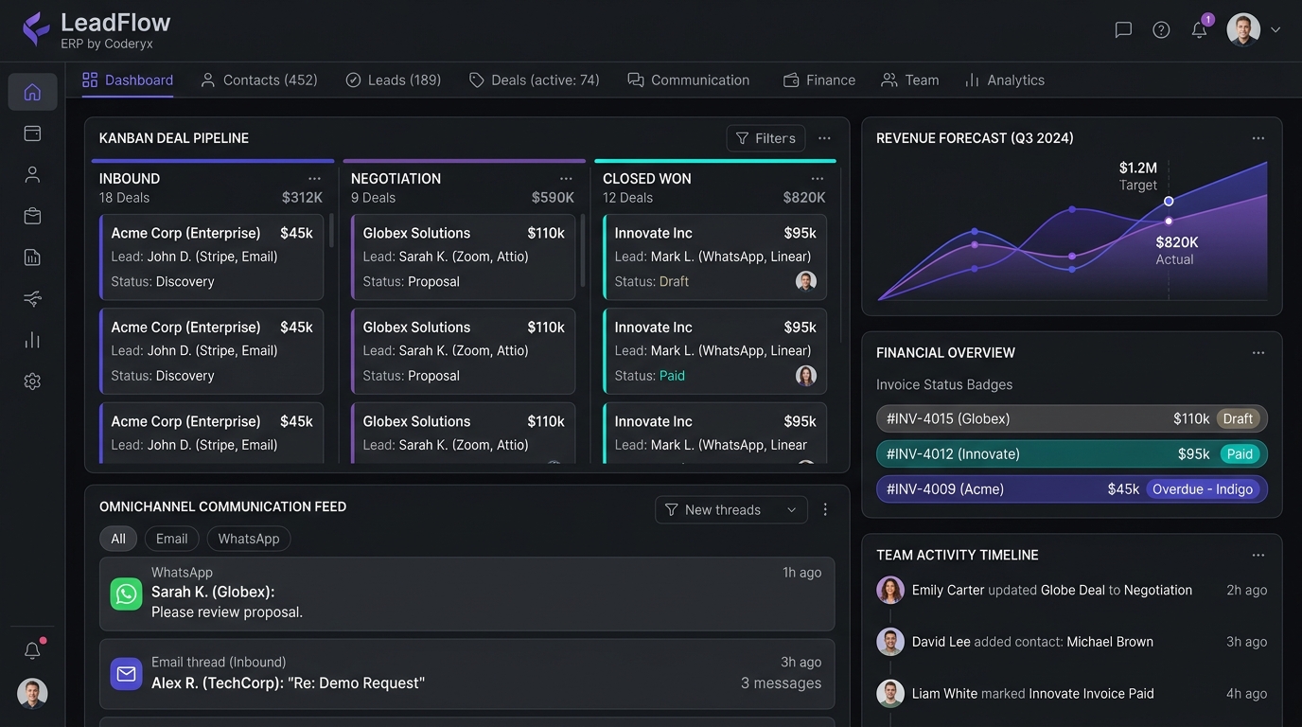Open the report chart document icon in sidebar
The height and width of the screenshot is (727, 1302).
click(32, 257)
